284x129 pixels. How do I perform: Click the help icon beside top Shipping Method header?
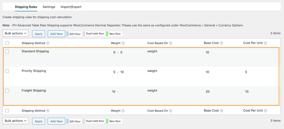(48, 43)
